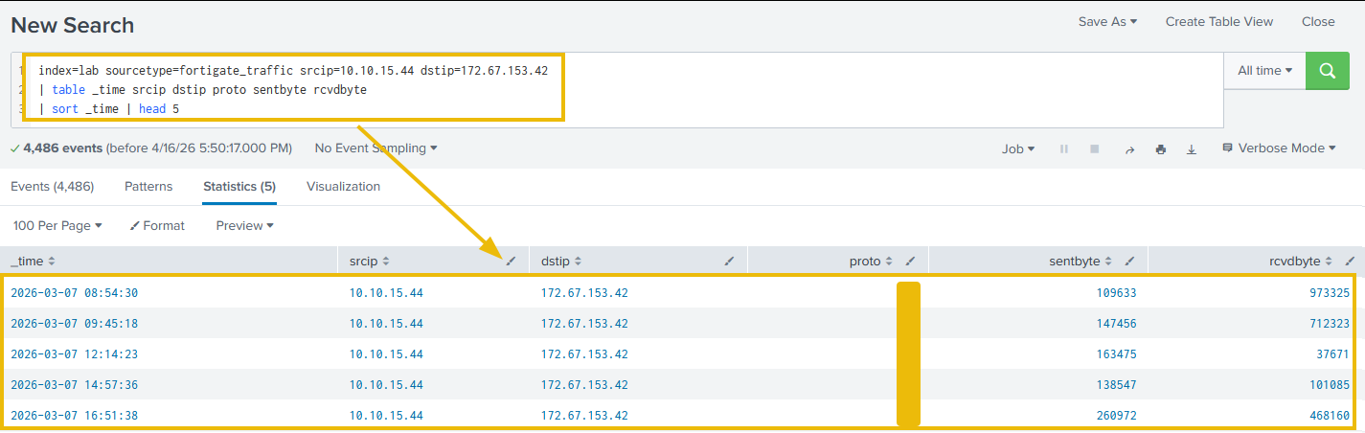Click sentbyte value 138547
The width and height of the screenshot is (1365, 433).
tap(1116, 385)
